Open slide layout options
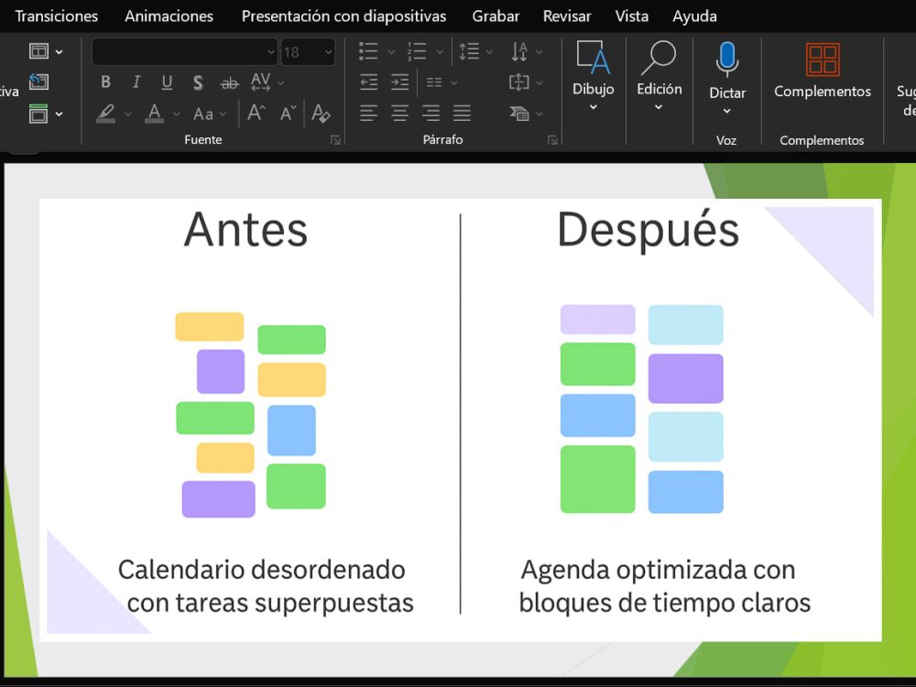 click(x=46, y=51)
